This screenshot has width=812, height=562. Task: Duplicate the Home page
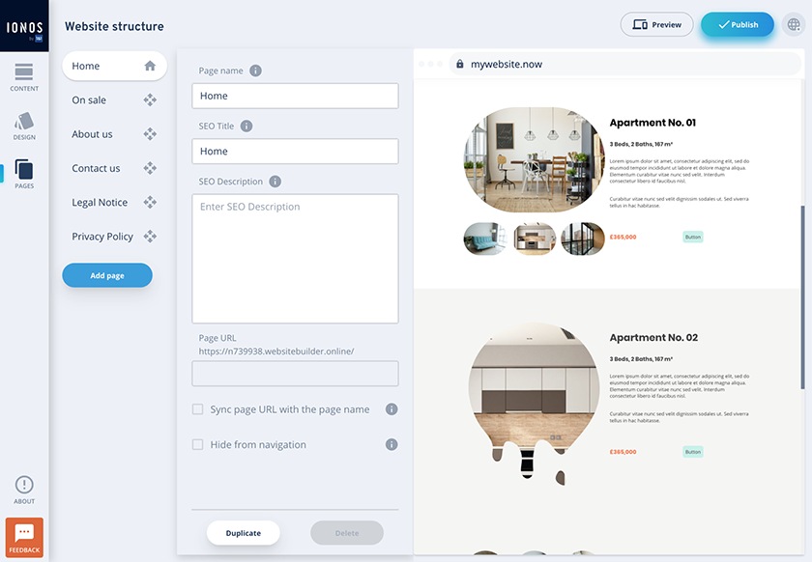click(x=243, y=532)
